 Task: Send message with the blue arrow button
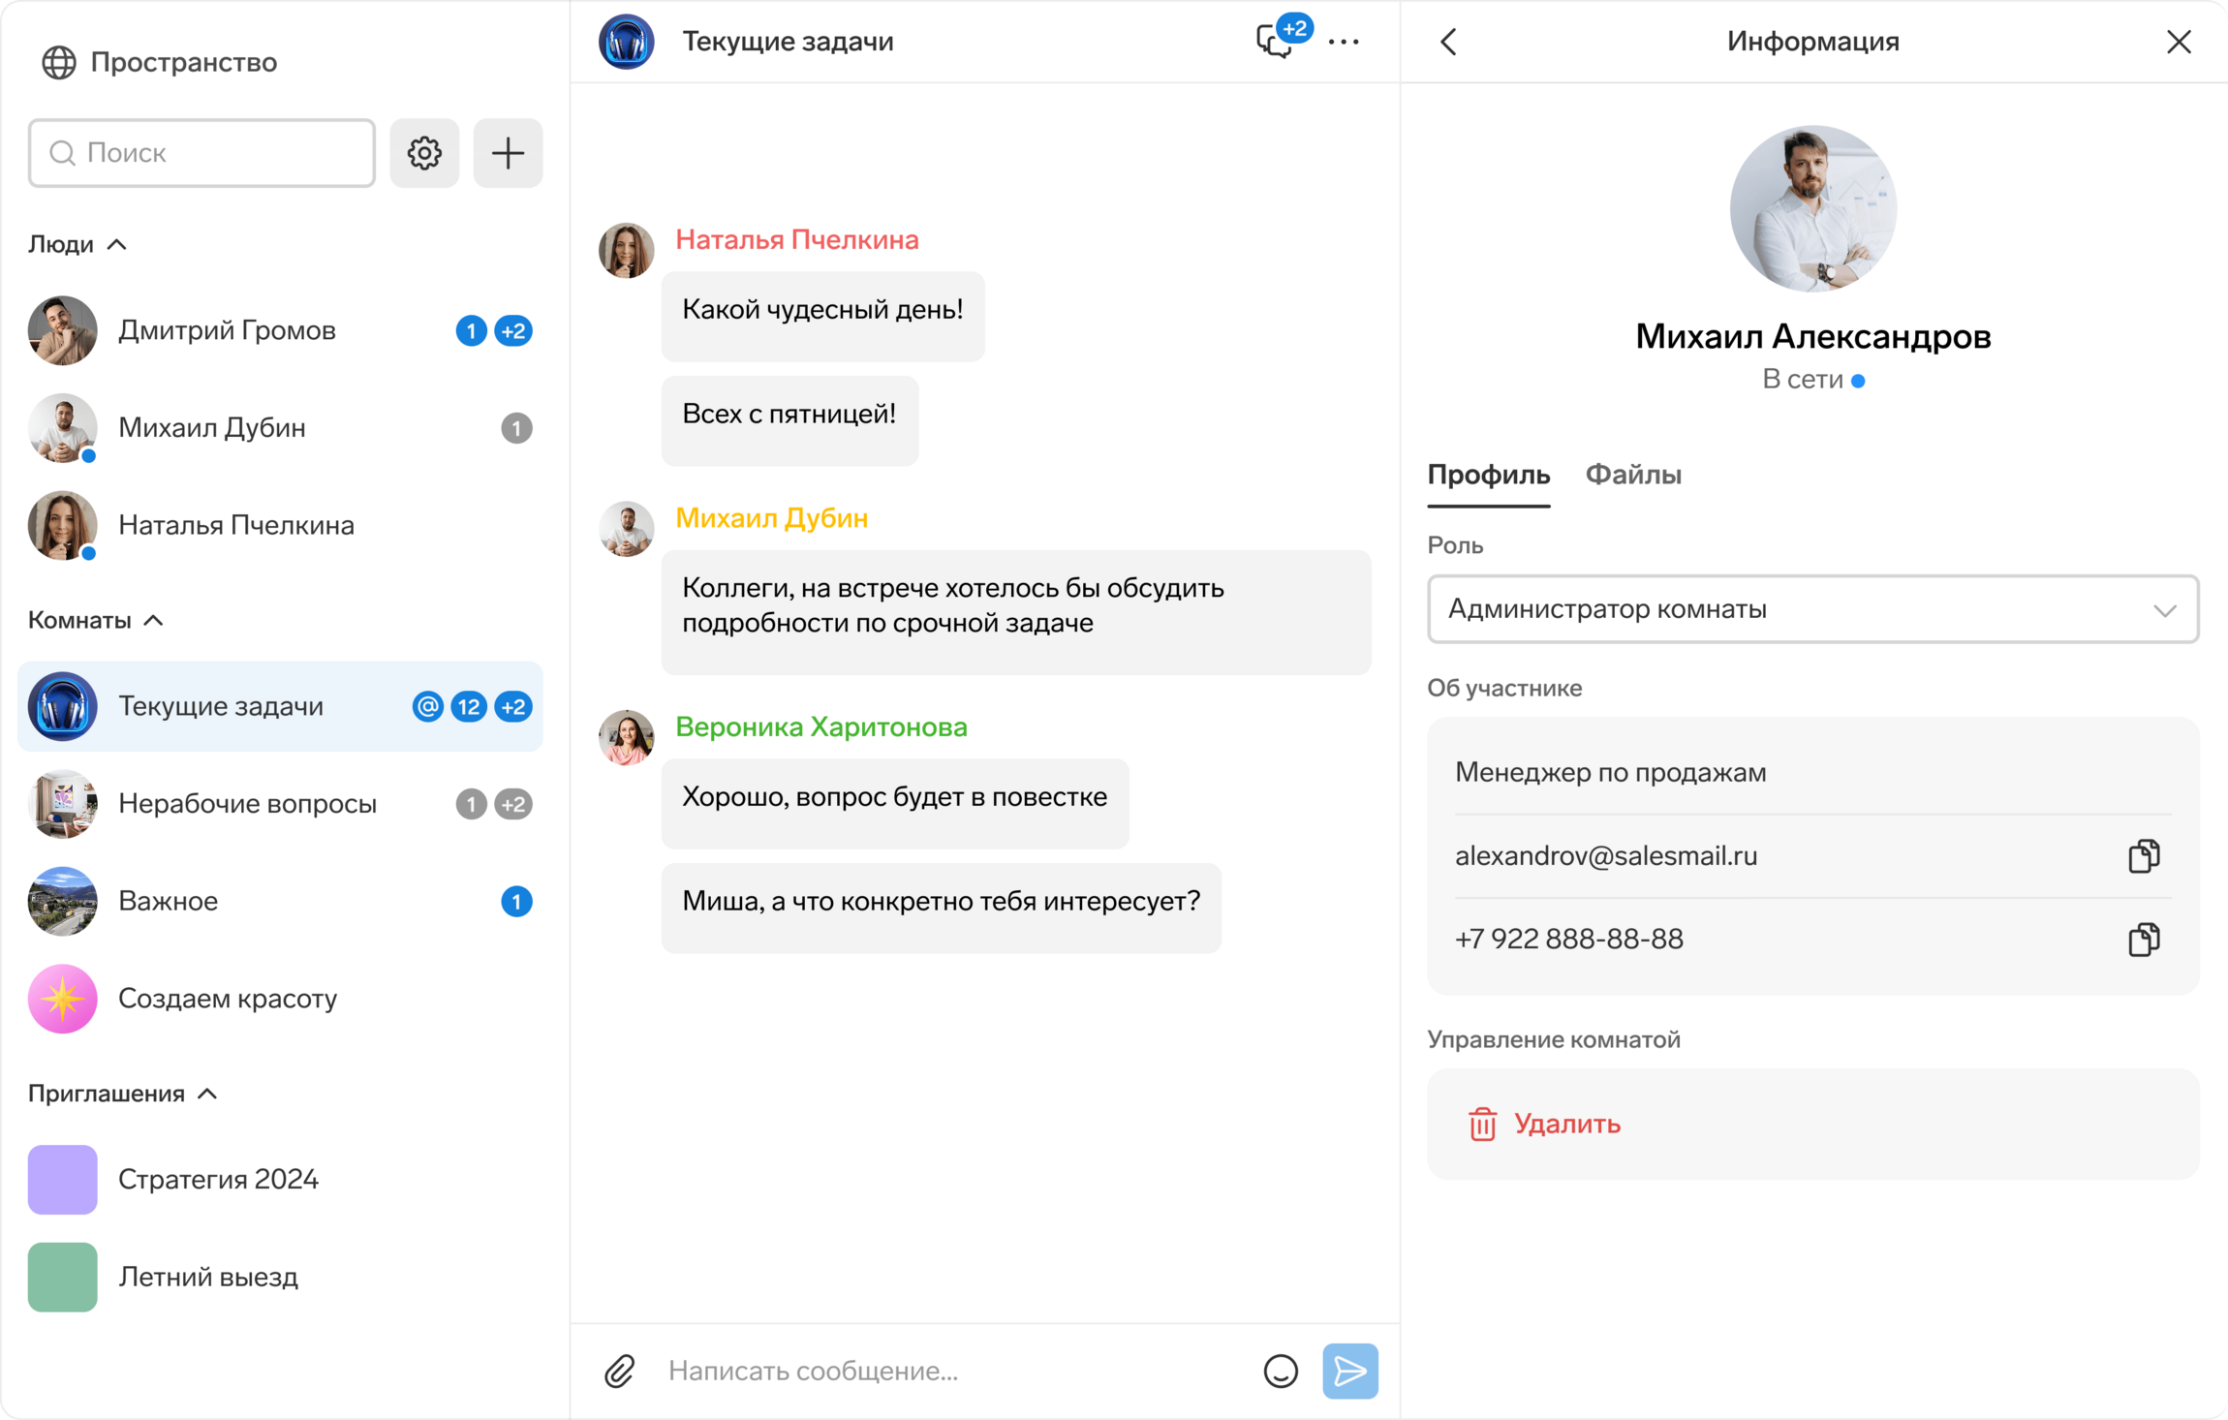coord(1349,1371)
